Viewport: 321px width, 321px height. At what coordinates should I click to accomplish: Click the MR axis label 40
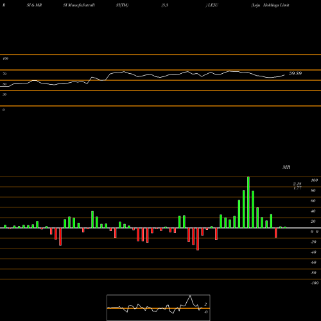pyautogui.click(x=313, y=211)
